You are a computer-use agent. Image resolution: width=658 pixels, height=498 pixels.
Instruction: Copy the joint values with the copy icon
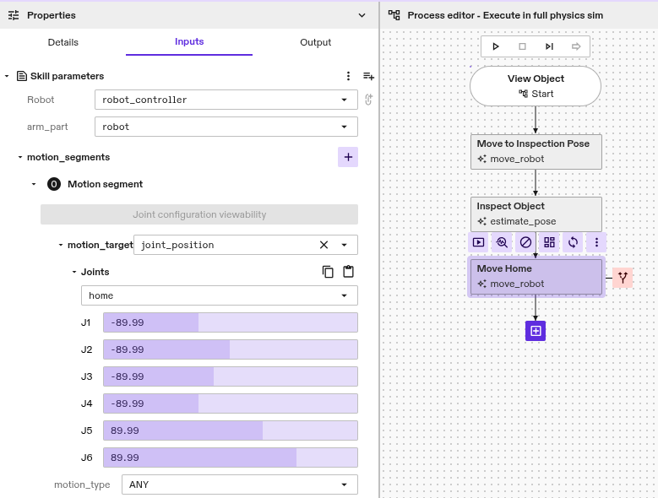coord(328,272)
